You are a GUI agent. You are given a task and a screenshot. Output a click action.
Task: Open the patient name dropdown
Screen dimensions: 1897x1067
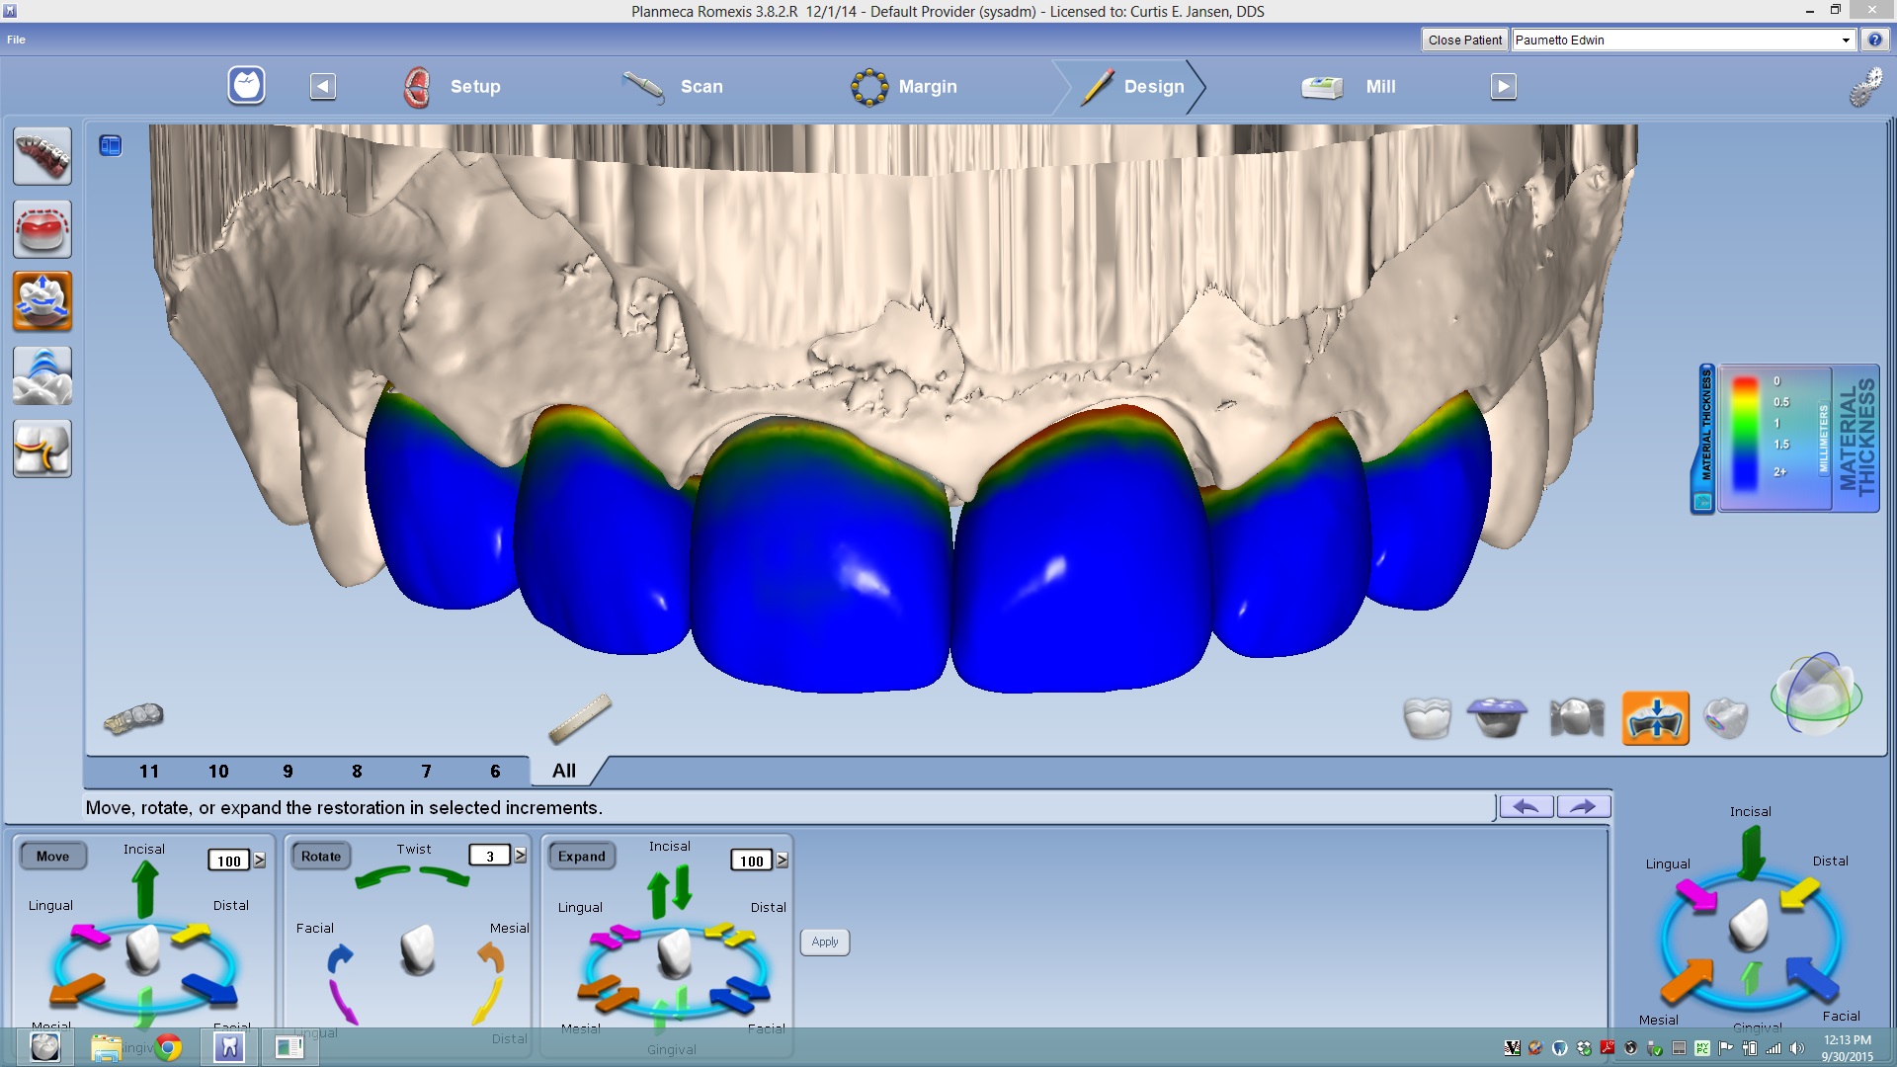[1845, 41]
